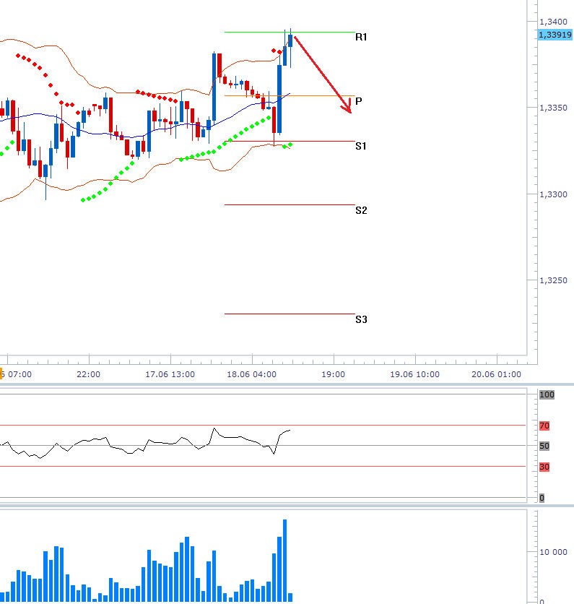Click the S3 support line

(290, 314)
